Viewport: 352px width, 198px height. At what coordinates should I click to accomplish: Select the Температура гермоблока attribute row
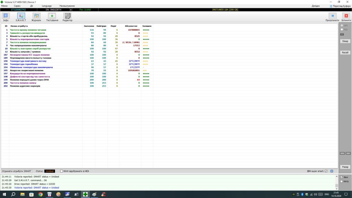pos(77,64)
